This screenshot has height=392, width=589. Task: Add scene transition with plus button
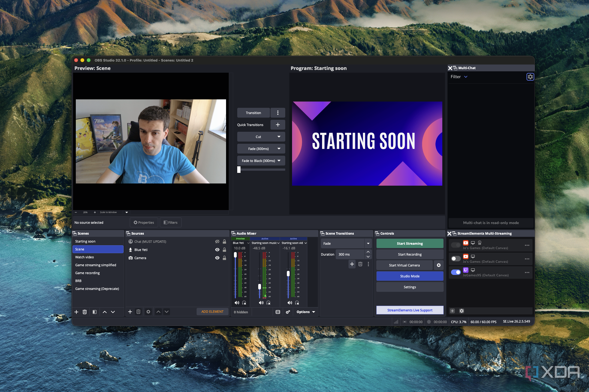click(x=352, y=264)
